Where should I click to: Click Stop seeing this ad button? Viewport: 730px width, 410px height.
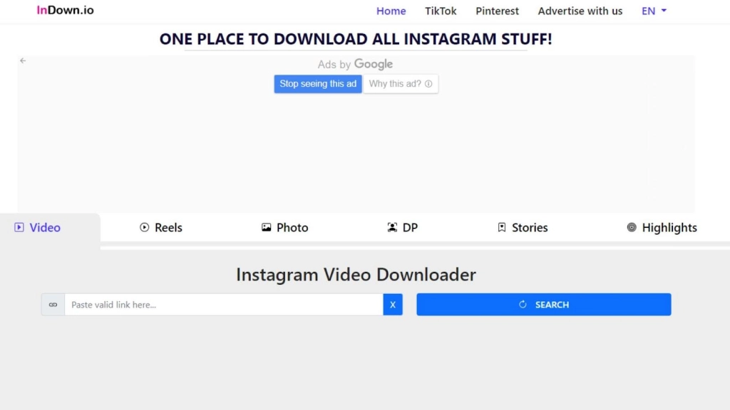pos(318,84)
